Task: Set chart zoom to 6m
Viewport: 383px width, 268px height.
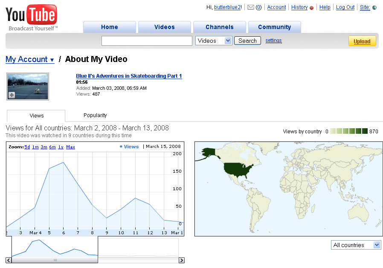Action: 52,147
